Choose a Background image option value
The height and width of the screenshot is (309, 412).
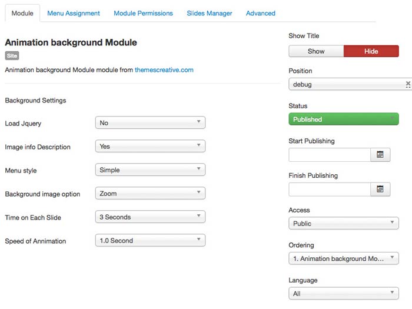point(150,194)
